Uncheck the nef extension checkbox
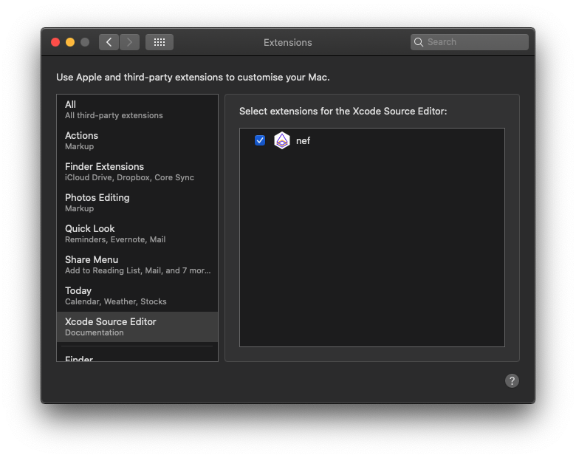 tap(260, 140)
